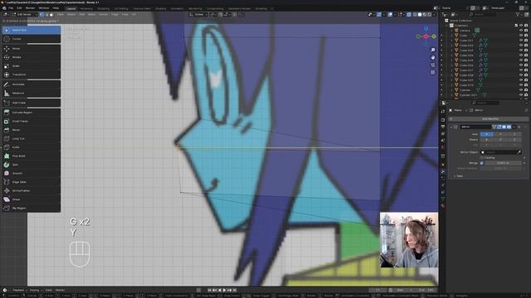Select the Spin tool
The width and height of the screenshot is (531, 298).
(32, 165)
